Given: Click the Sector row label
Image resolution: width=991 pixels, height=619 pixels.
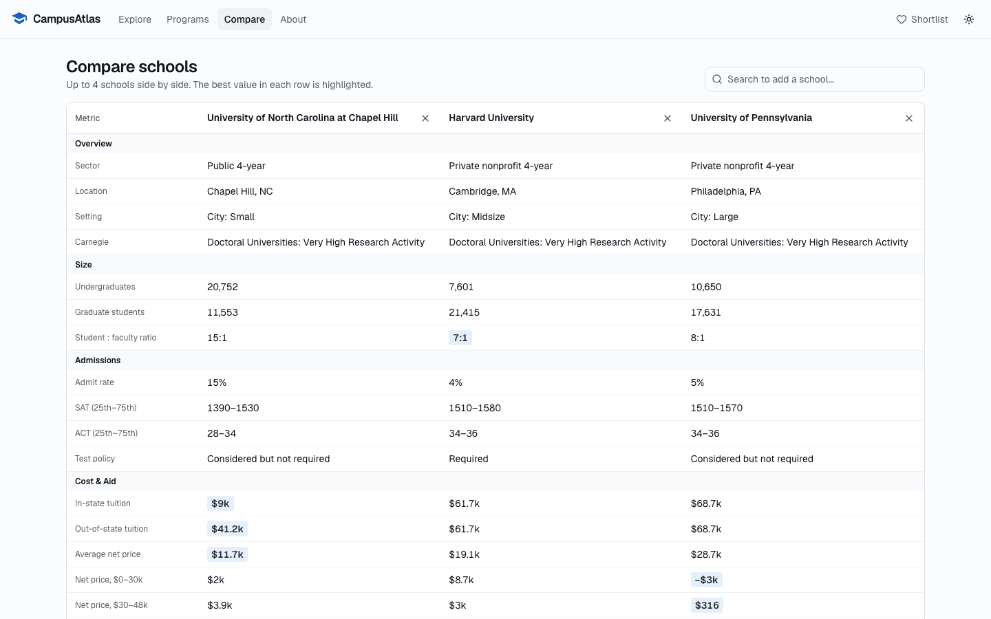Looking at the screenshot, I should [x=87, y=166].
